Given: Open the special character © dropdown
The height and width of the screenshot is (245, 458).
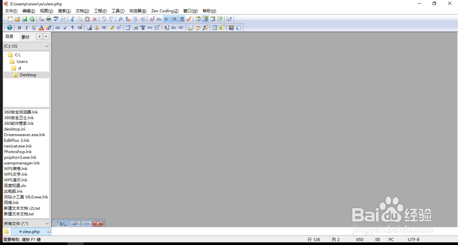Looking at the screenshot, I should 119,28.
